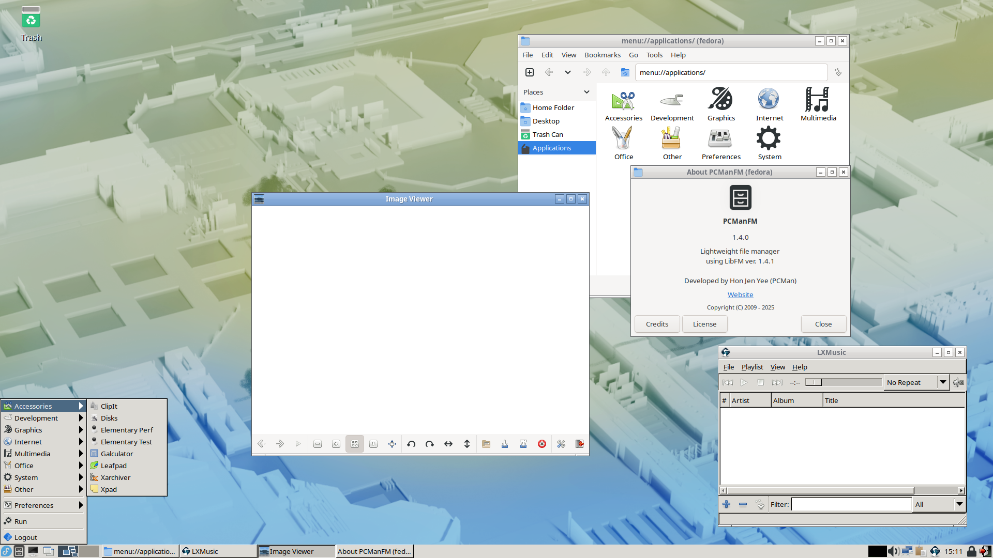Click the menu://applications/ path bar
The width and height of the screenshot is (993, 558).
tap(731, 72)
